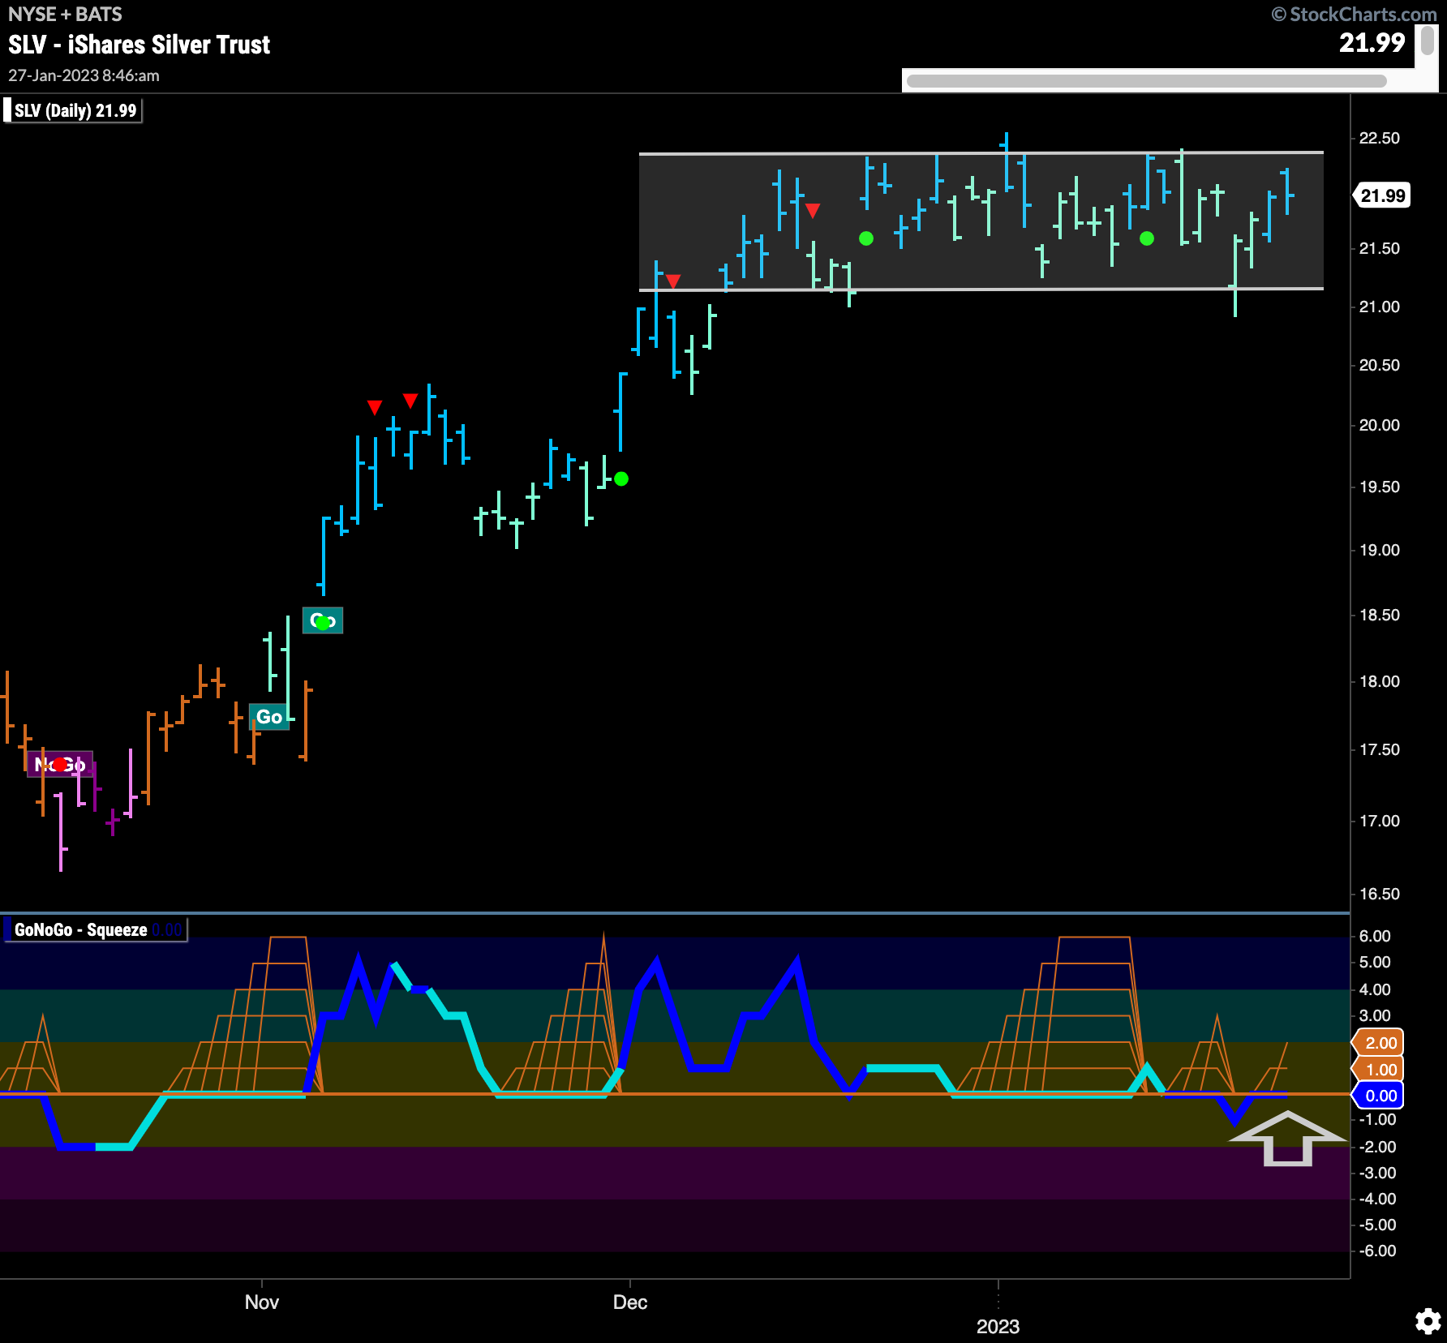Click the green dot marker near 19.55
Viewport: 1447px width, 1343px height.
click(621, 479)
